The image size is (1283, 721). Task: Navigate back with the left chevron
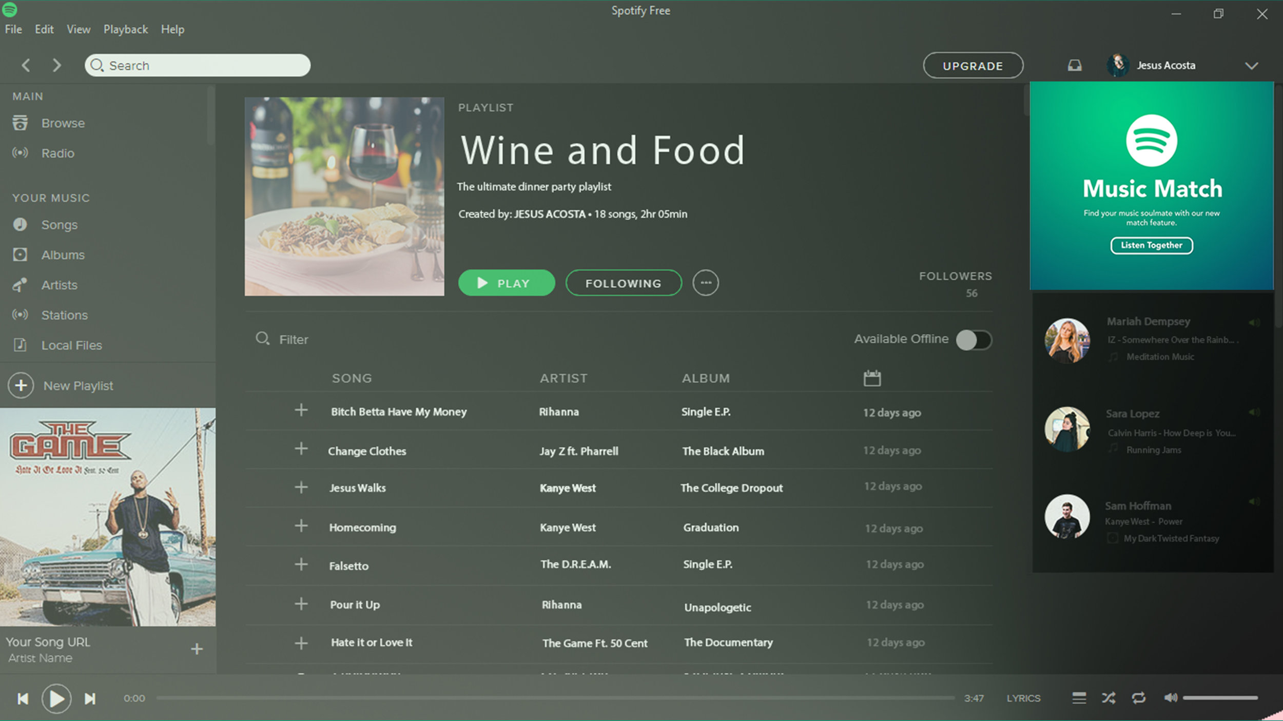(26, 65)
